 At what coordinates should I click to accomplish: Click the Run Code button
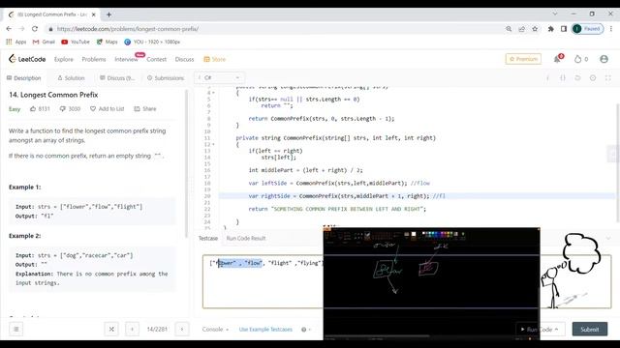pyautogui.click(x=541, y=329)
